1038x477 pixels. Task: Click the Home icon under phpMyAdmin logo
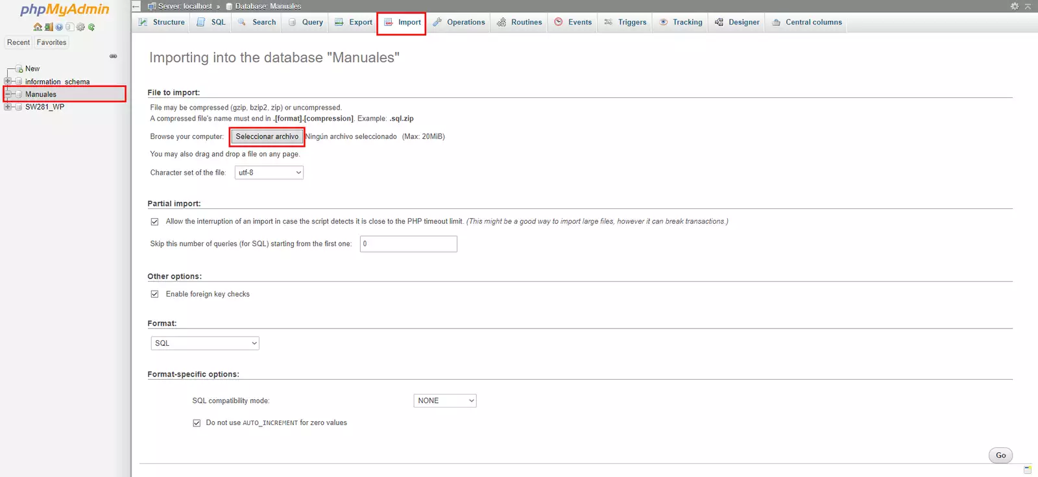coord(38,27)
